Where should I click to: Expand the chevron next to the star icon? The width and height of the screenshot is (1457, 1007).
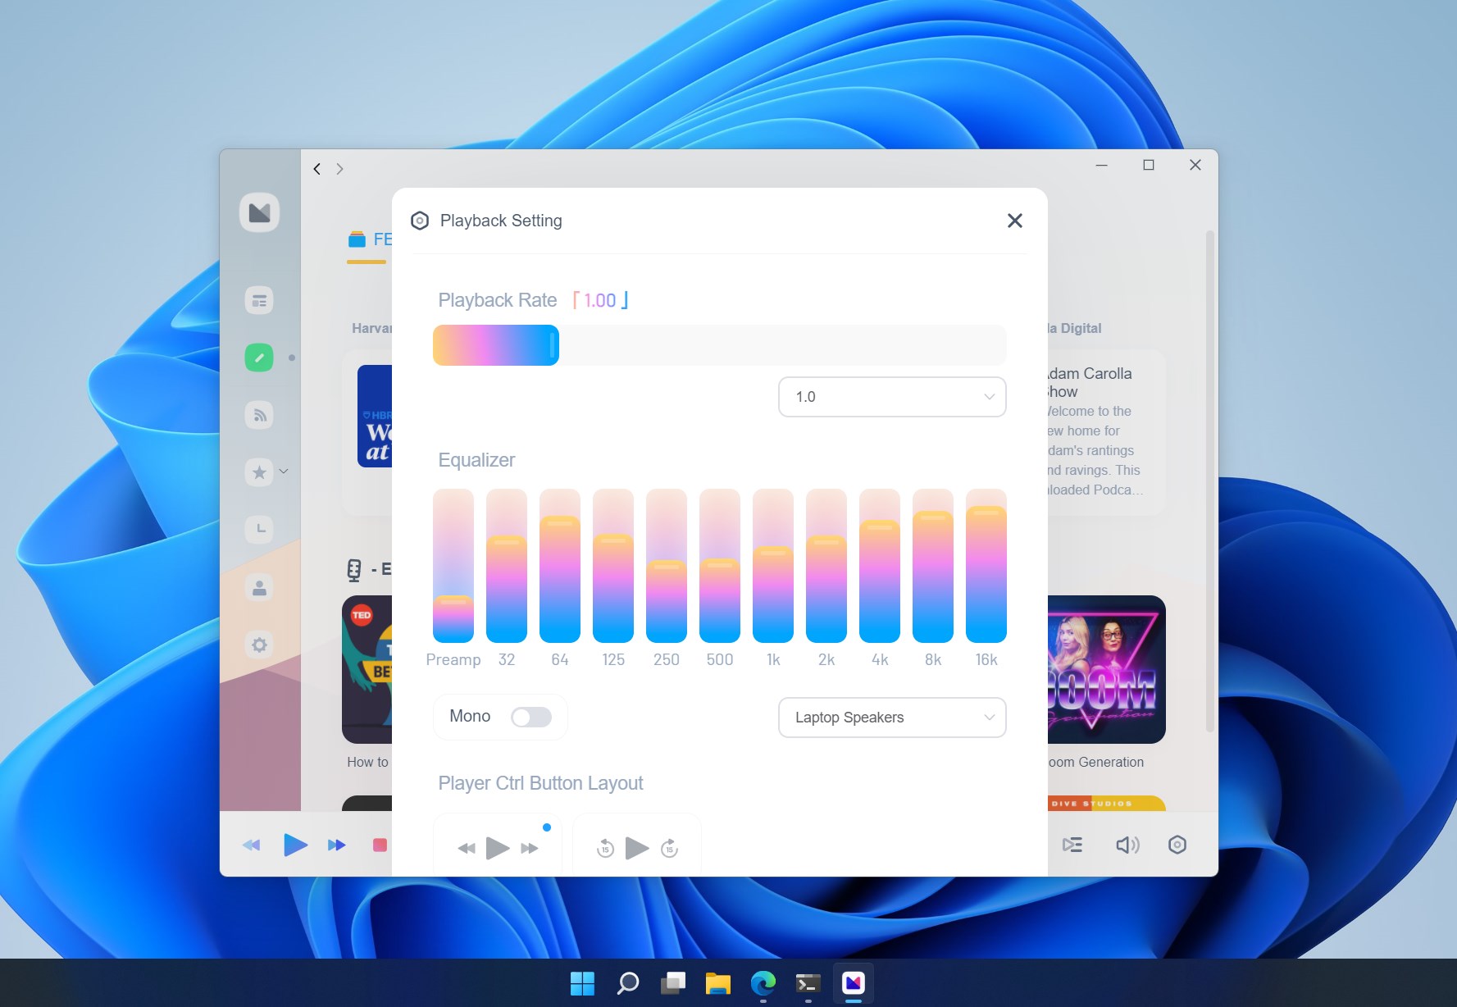tap(282, 472)
